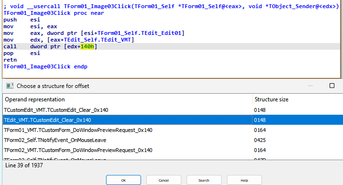Click the Line 39 of 1937 status text
Viewport: 343px width, 185px height.
pyautogui.click(x=24, y=165)
